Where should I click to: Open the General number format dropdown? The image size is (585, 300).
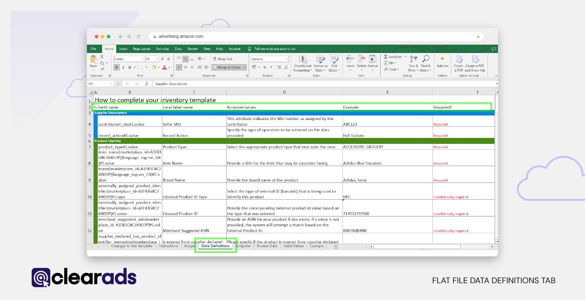287,59
